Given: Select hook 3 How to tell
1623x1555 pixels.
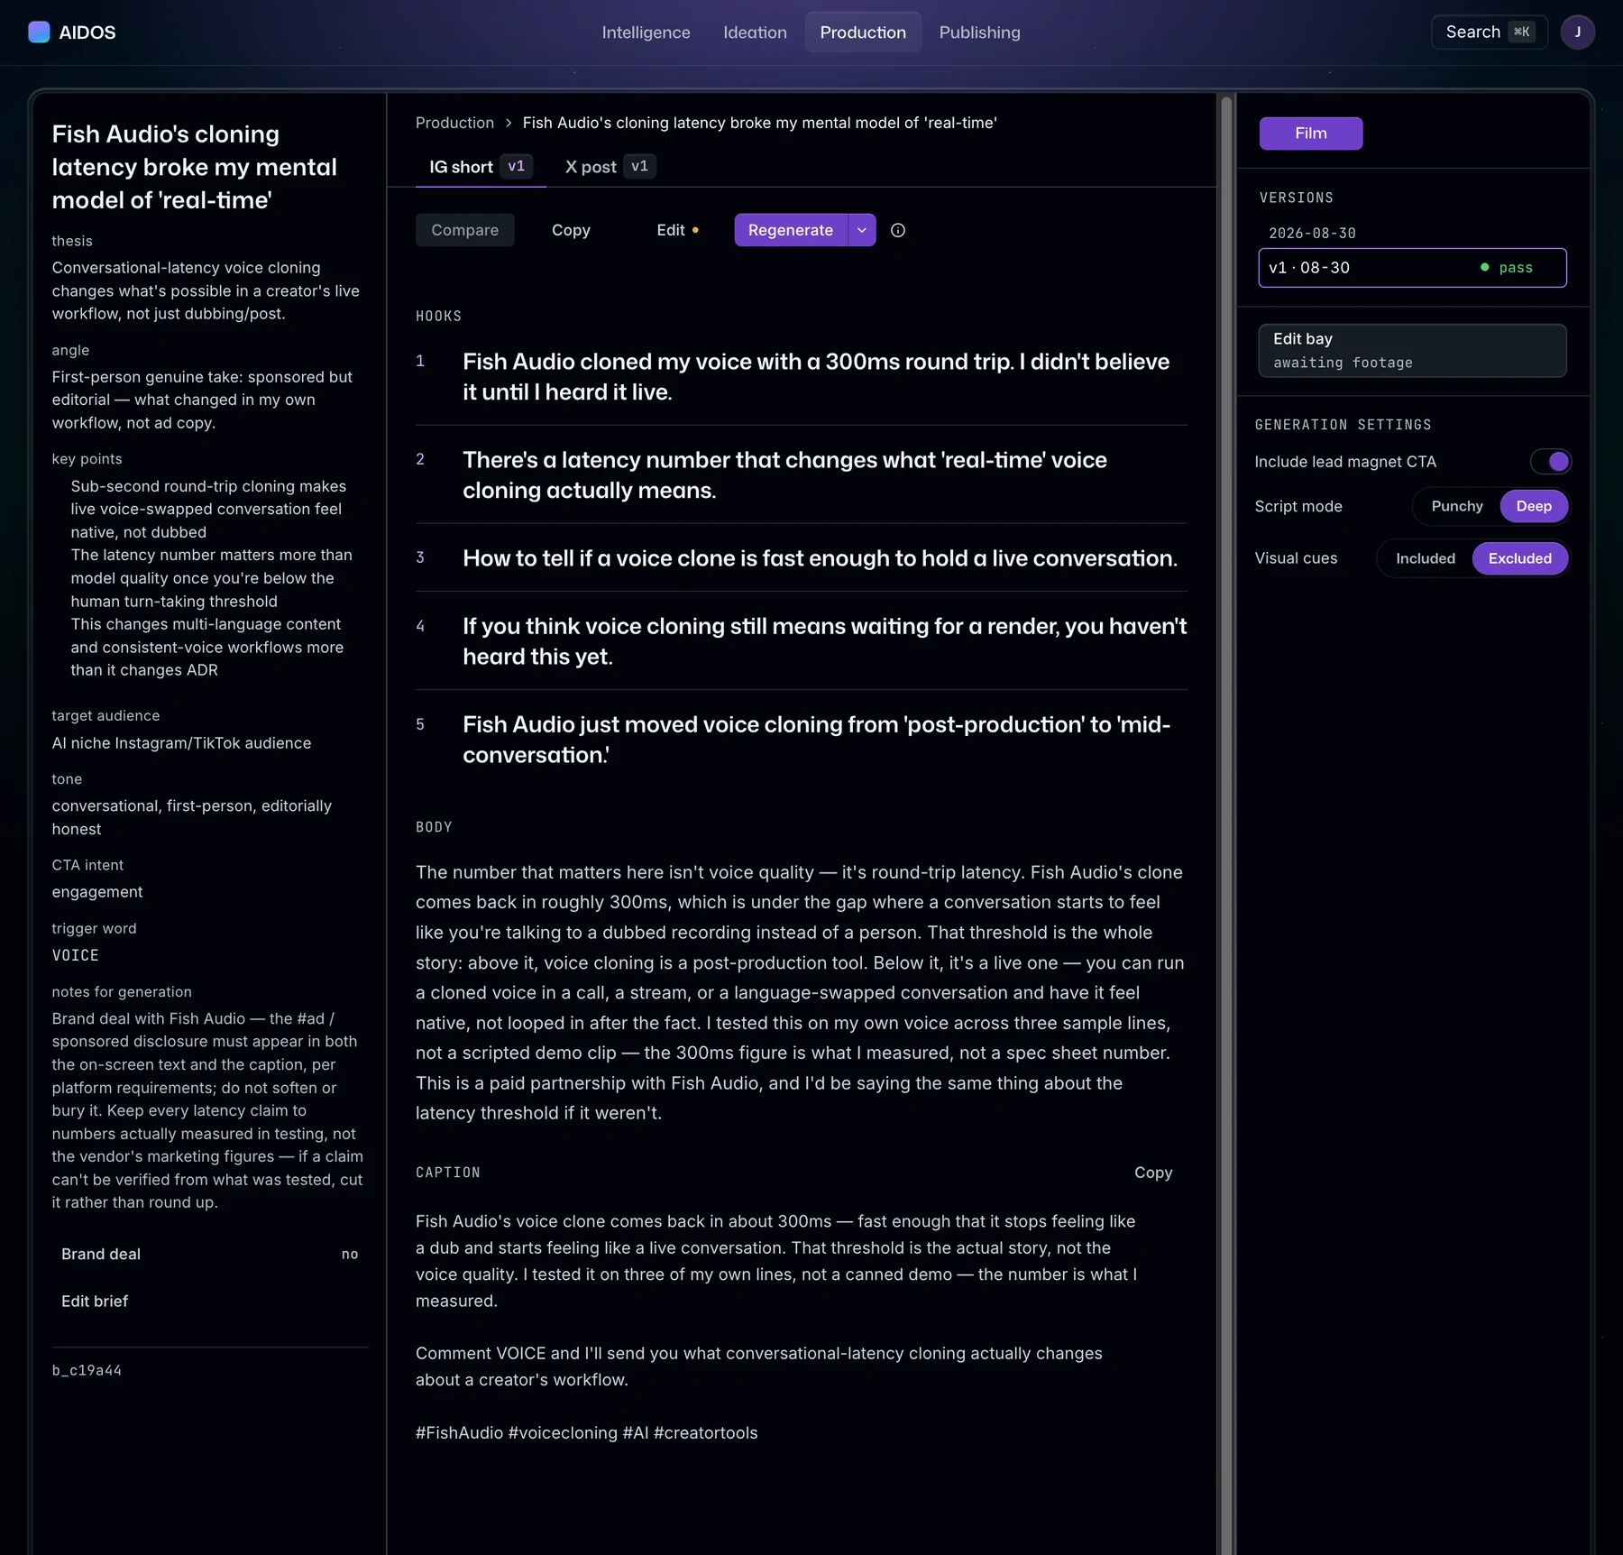Looking at the screenshot, I should pos(802,558).
